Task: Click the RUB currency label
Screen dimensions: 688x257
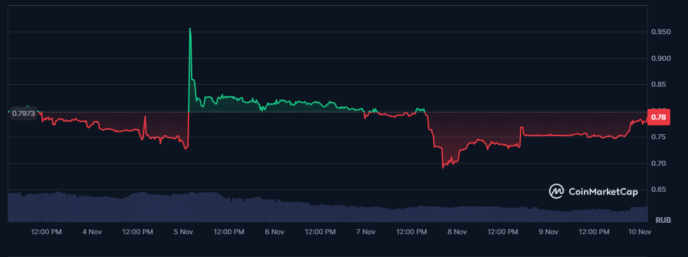Action: (663, 220)
